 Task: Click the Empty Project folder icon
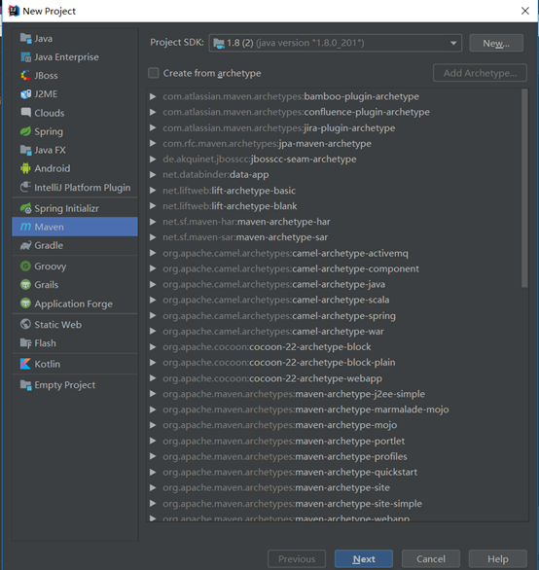coord(26,384)
